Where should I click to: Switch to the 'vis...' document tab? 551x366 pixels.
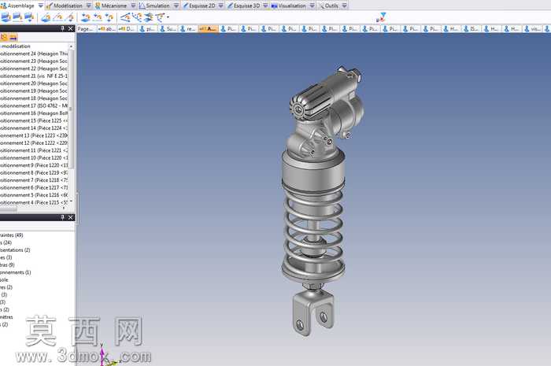click(533, 29)
